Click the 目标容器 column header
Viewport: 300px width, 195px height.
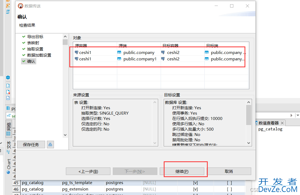pyautogui.click(x=182, y=46)
